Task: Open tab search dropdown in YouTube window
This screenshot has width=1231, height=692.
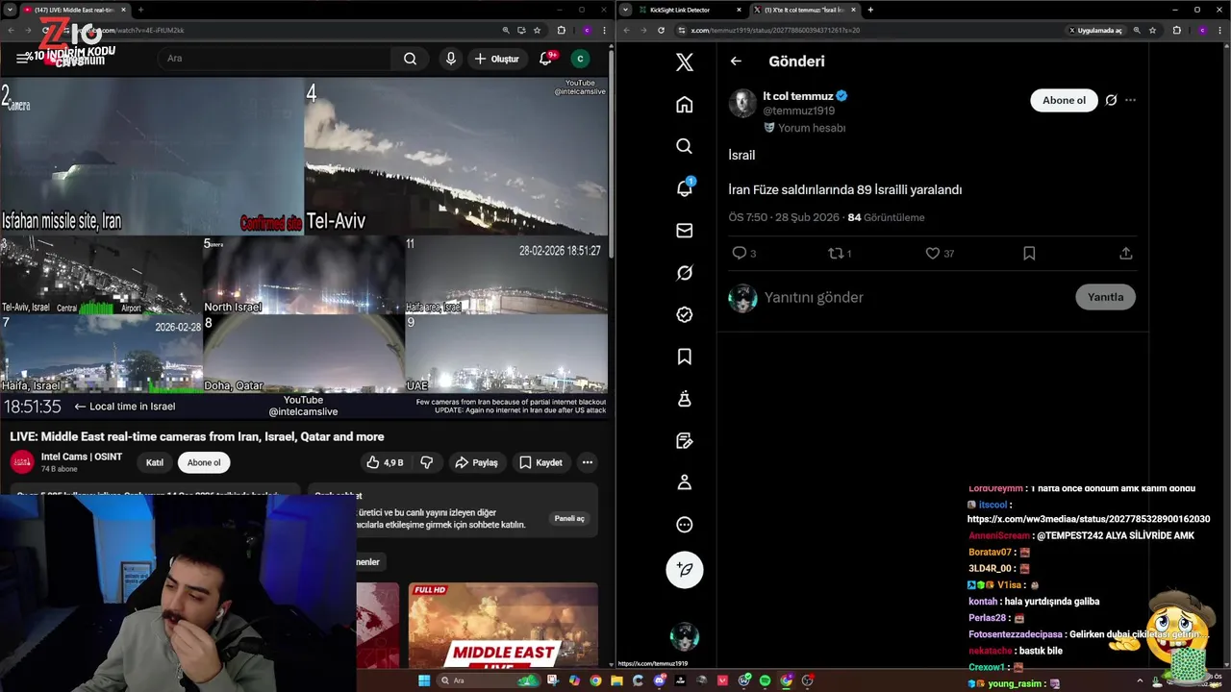Action: 8,10
